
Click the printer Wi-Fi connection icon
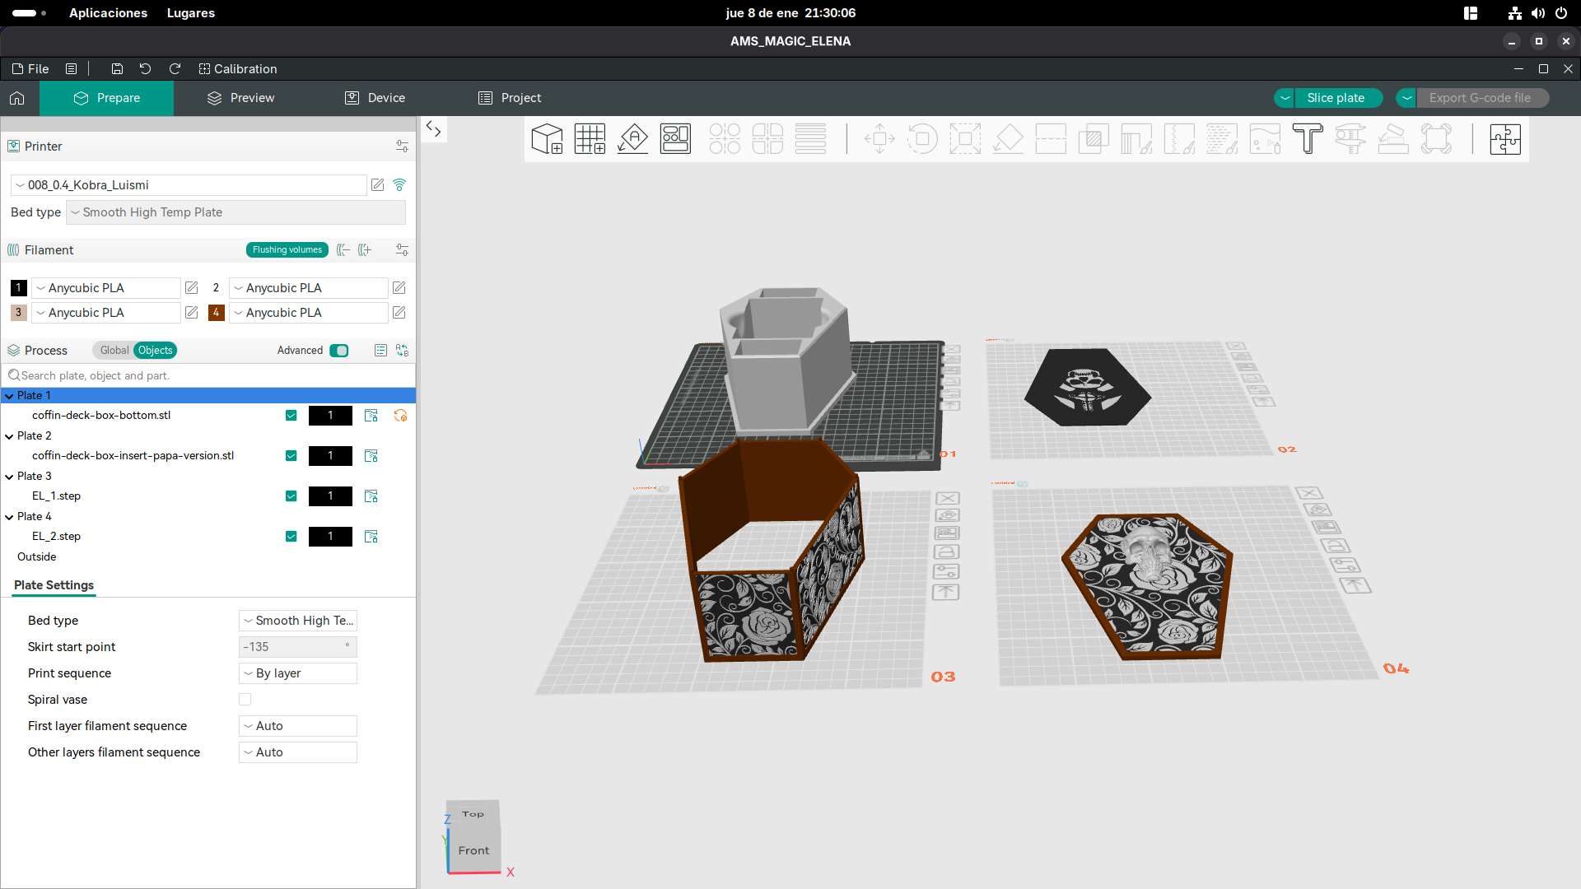coord(399,185)
